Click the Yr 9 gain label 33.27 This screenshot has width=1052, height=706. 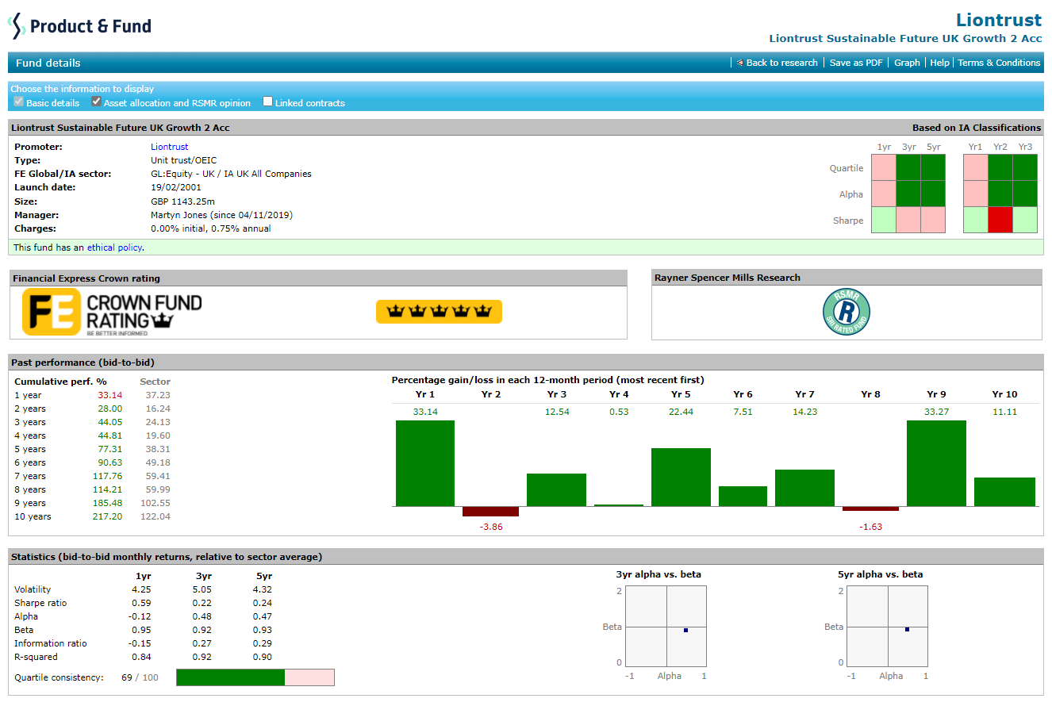point(936,412)
